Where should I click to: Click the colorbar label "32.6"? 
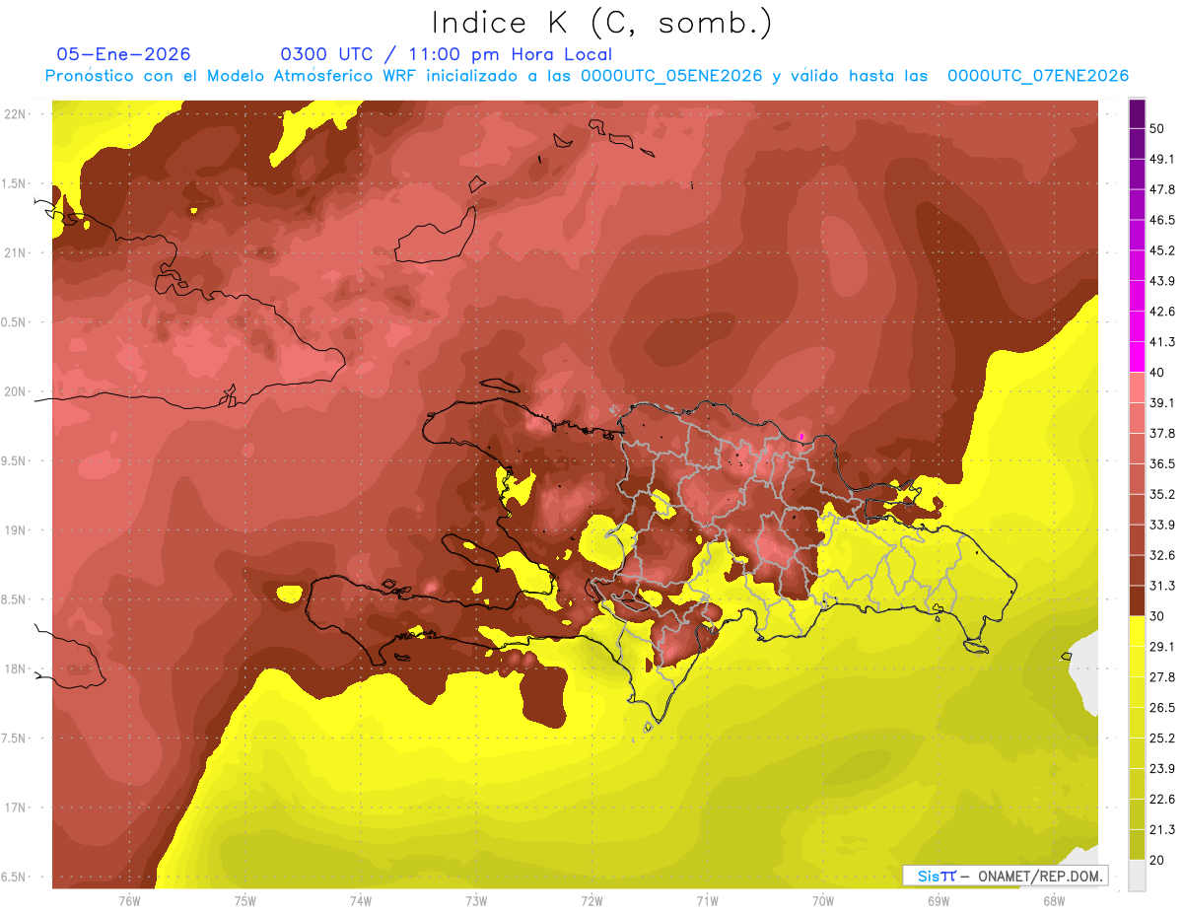point(1162,555)
